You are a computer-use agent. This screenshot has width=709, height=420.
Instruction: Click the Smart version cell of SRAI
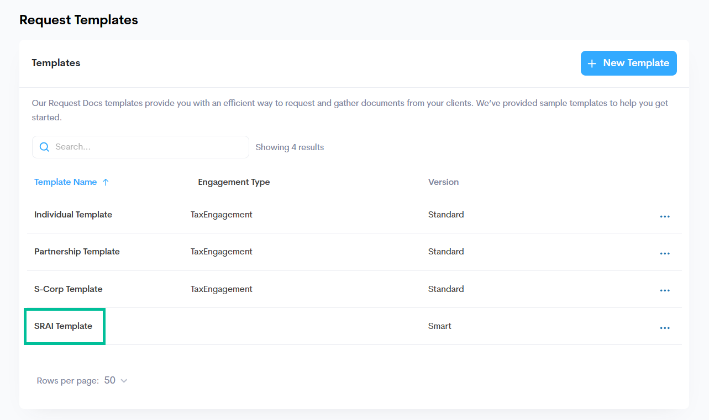pyautogui.click(x=439, y=326)
